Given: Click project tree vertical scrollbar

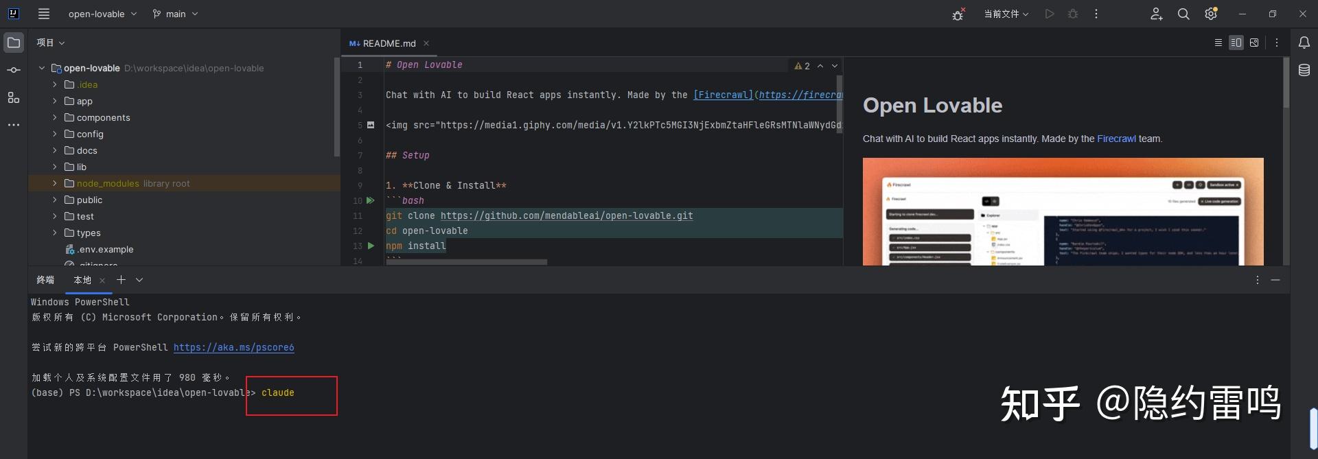Looking at the screenshot, I should click(336, 106).
